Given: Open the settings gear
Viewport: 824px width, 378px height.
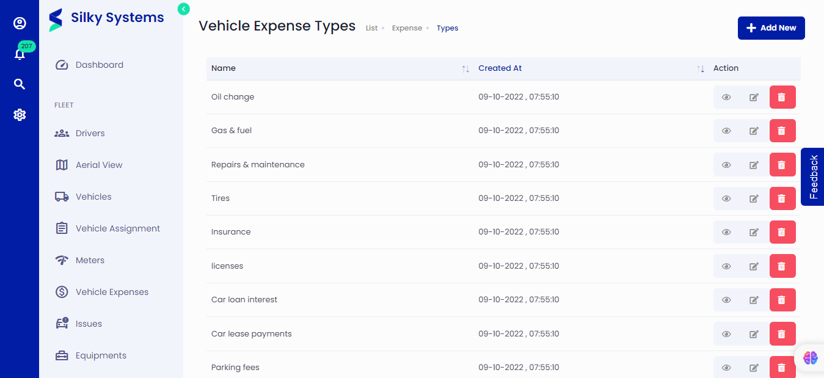Looking at the screenshot, I should pos(20,114).
